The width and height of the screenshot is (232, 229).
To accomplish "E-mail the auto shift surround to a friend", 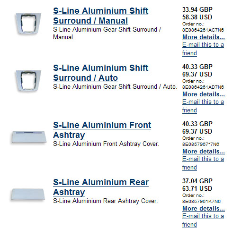I will [203, 106].
